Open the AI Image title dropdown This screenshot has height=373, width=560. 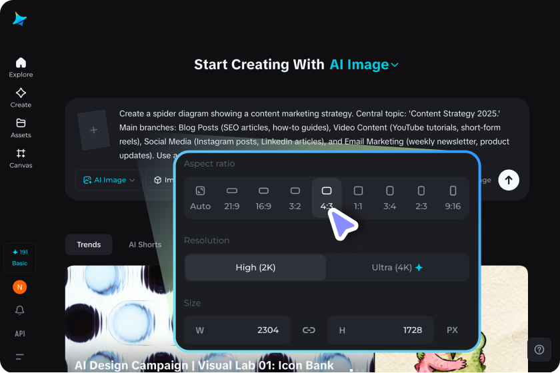(x=364, y=65)
